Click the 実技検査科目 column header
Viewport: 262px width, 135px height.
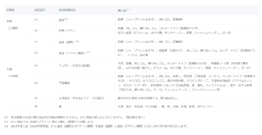pyautogui.click(x=67, y=10)
